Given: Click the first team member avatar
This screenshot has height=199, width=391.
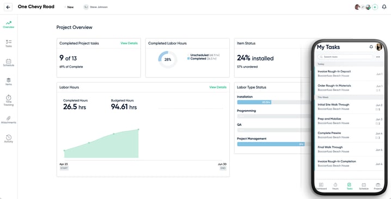Looking at the screenshot, I should coord(357,7).
